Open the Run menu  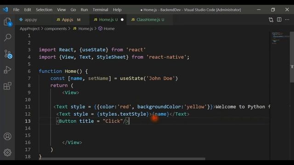84,10
